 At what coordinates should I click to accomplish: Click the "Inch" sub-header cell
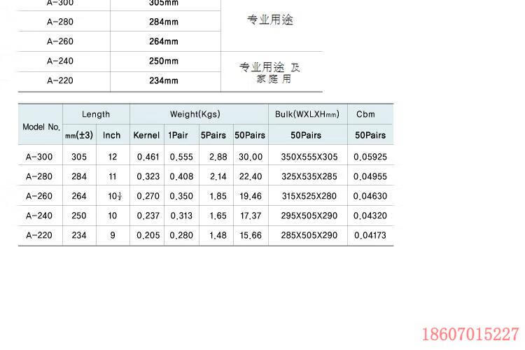click(x=112, y=135)
